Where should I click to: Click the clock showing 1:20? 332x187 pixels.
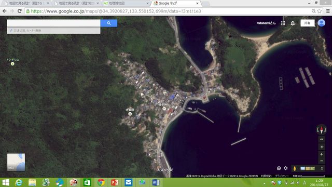pos(319,181)
